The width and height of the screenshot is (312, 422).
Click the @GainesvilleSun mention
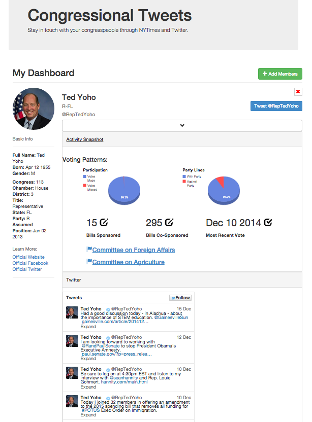tap(171, 318)
